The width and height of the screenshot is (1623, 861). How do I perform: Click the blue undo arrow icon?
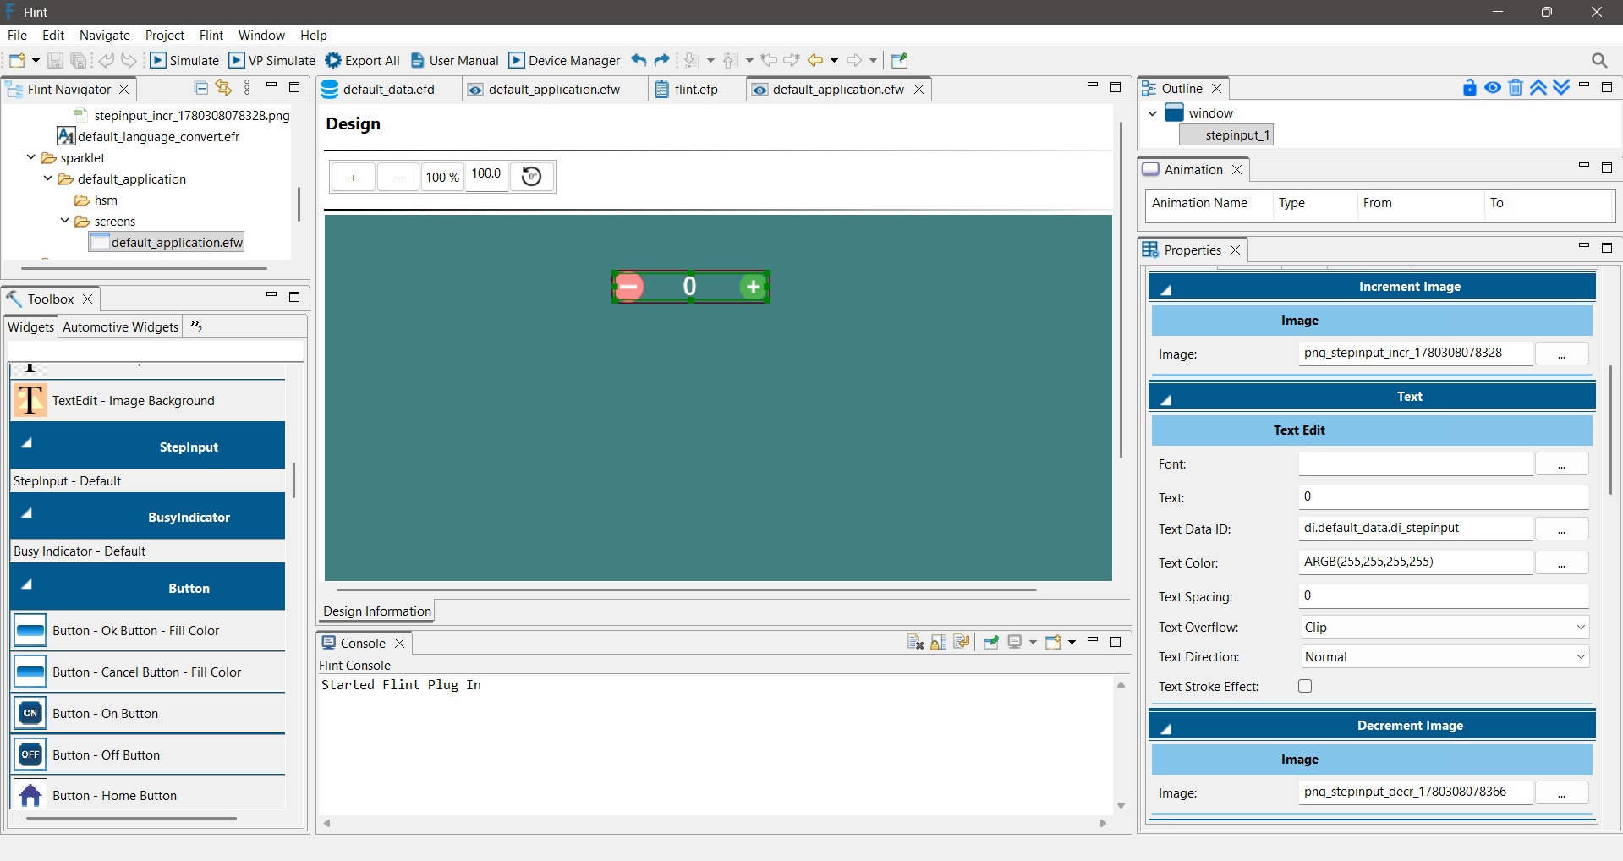639,60
